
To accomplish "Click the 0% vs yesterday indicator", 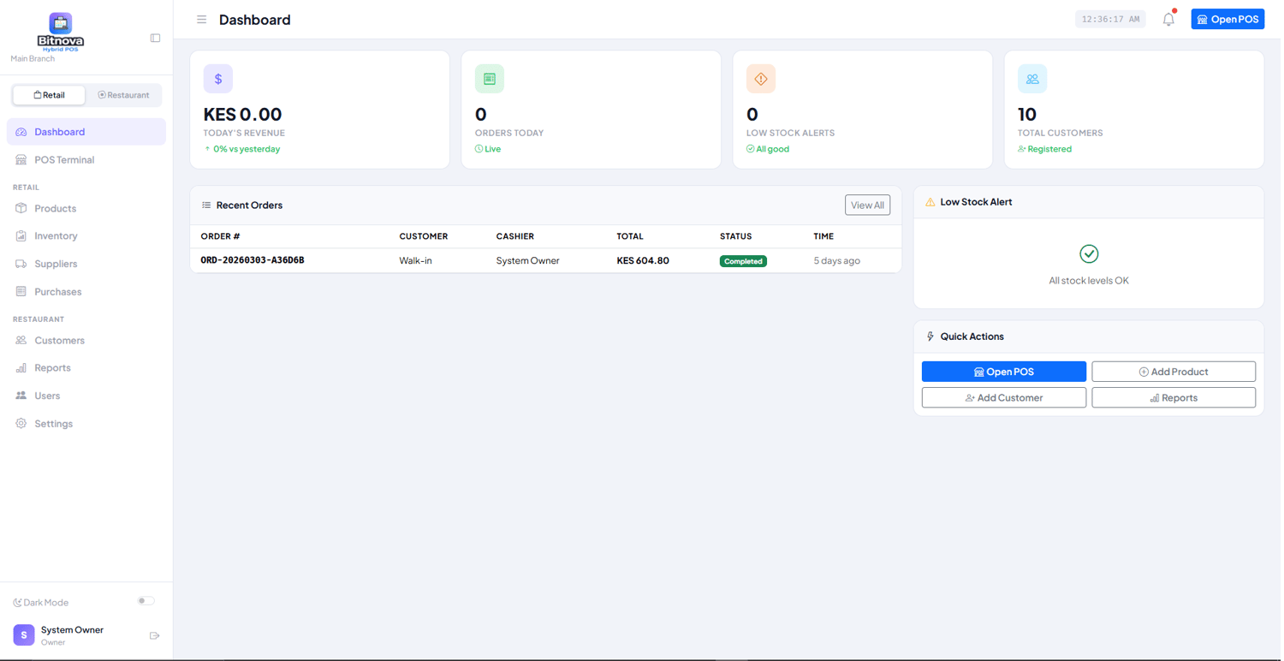I will point(242,149).
